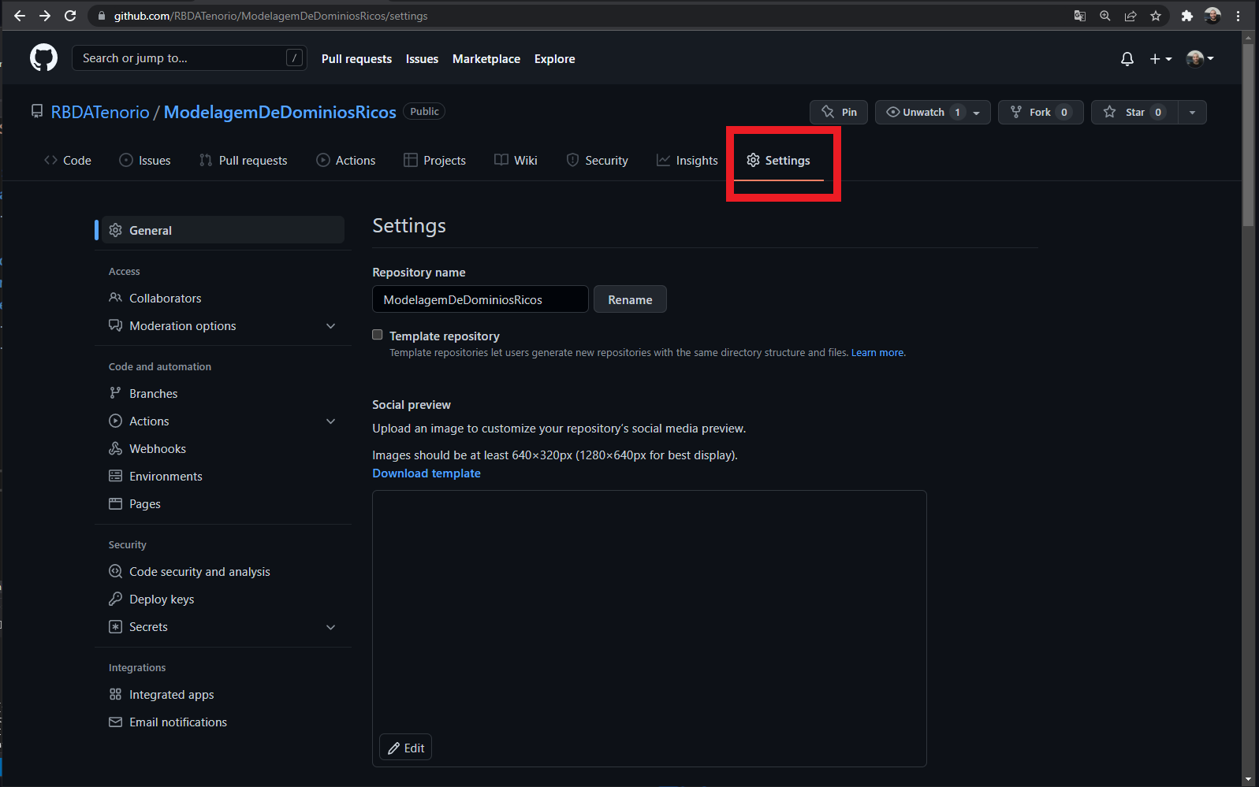The height and width of the screenshot is (787, 1259).
Task: Open the user avatar menu
Action: pyautogui.click(x=1200, y=58)
